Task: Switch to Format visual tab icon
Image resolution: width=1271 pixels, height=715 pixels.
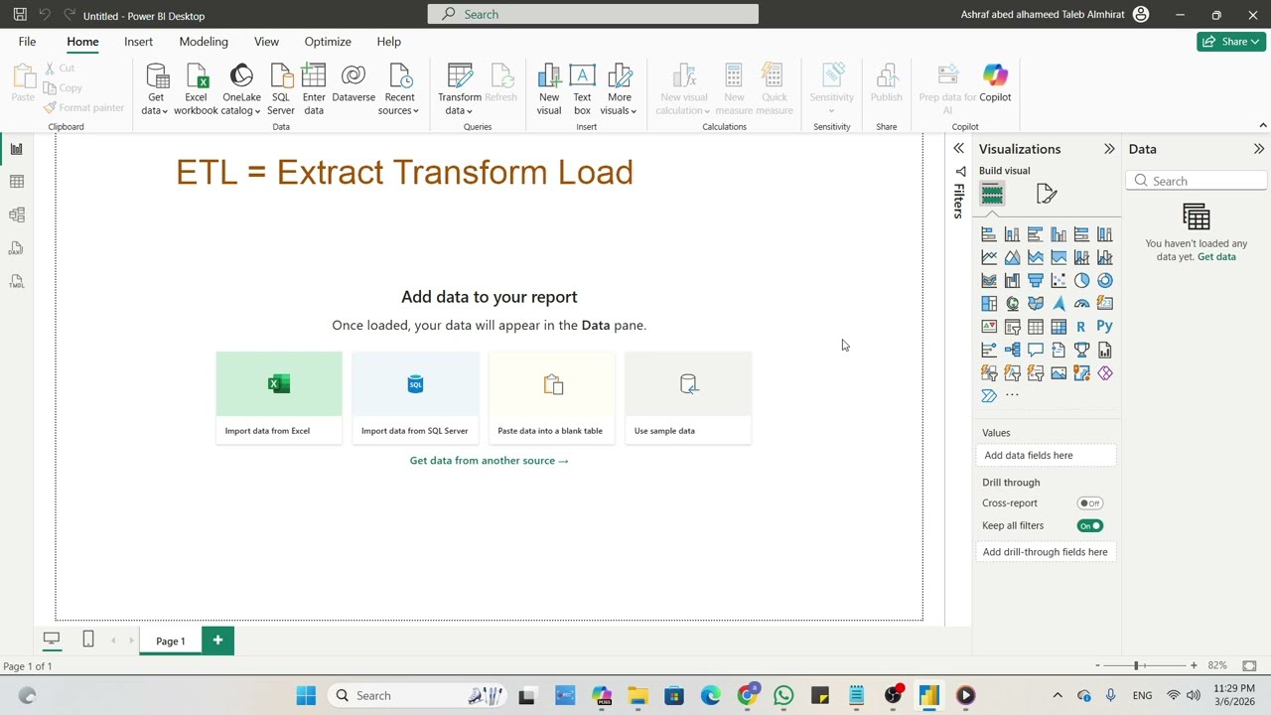Action: click(x=1046, y=194)
